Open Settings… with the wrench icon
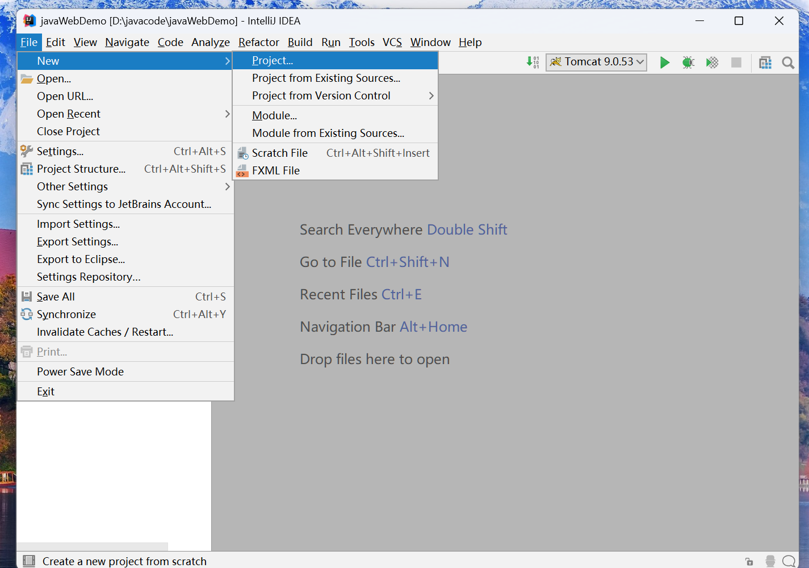Screen dimensions: 809x568 (125, 151)
